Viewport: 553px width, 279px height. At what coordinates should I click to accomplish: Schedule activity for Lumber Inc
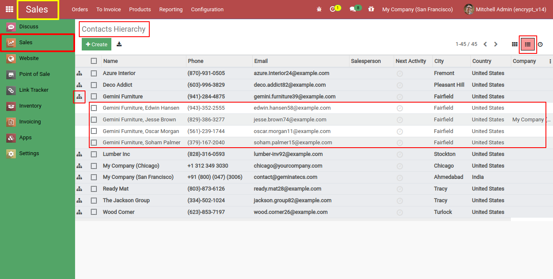[400, 154]
